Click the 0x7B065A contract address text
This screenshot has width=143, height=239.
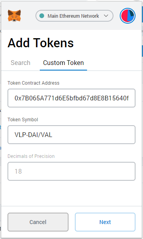pyautogui.click(x=72, y=98)
